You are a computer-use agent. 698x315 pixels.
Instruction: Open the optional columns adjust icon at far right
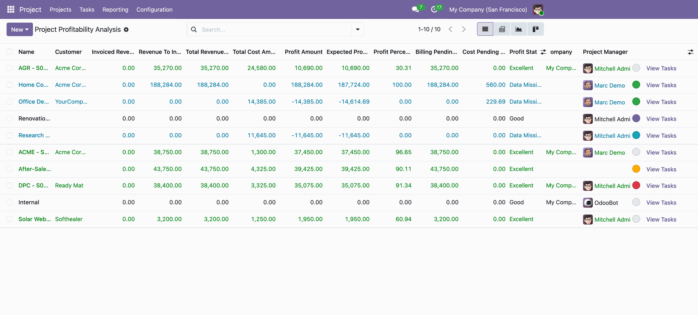point(690,52)
